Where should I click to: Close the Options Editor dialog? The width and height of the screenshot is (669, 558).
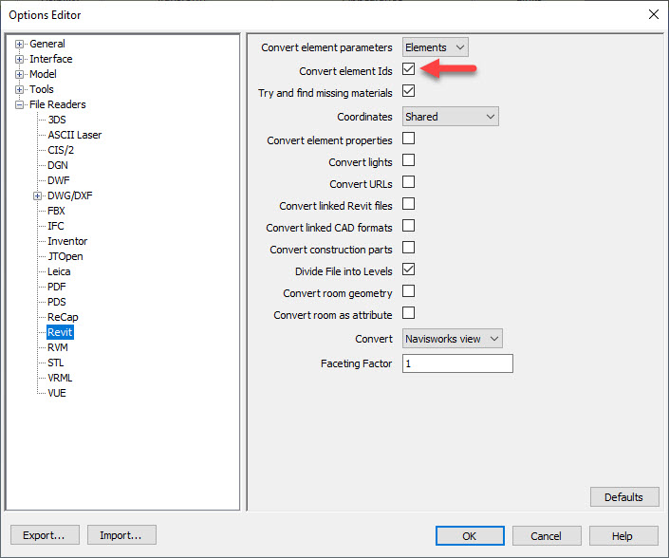[652, 14]
